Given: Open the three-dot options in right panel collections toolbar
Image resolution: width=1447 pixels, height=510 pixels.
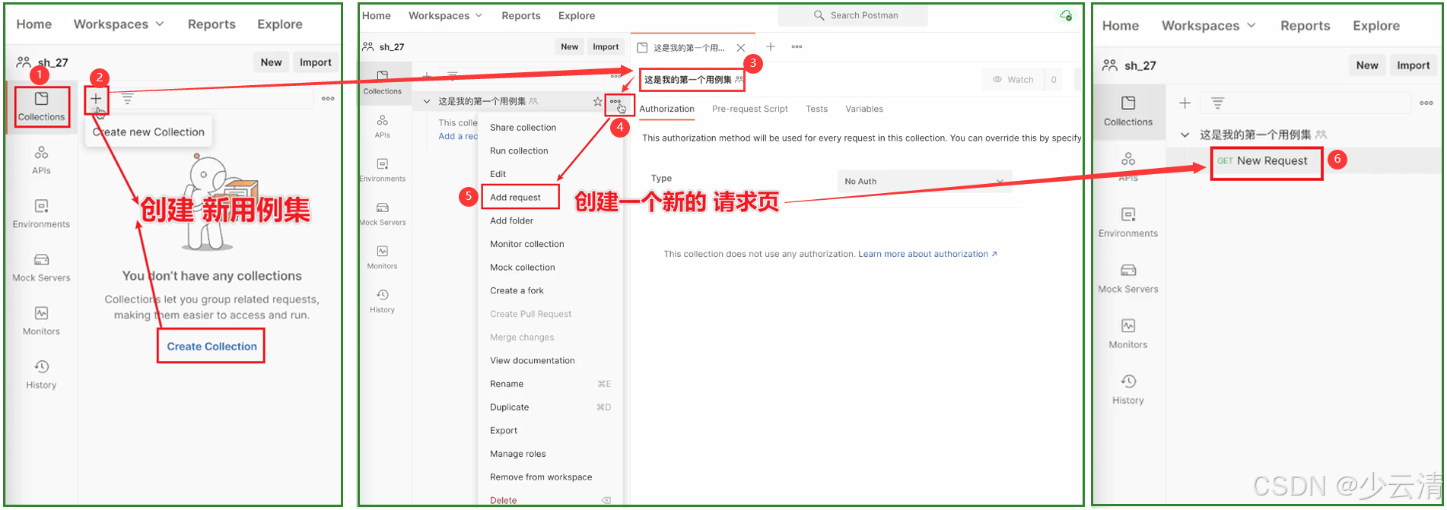Looking at the screenshot, I should pyautogui.click(x=1426, y=103).
